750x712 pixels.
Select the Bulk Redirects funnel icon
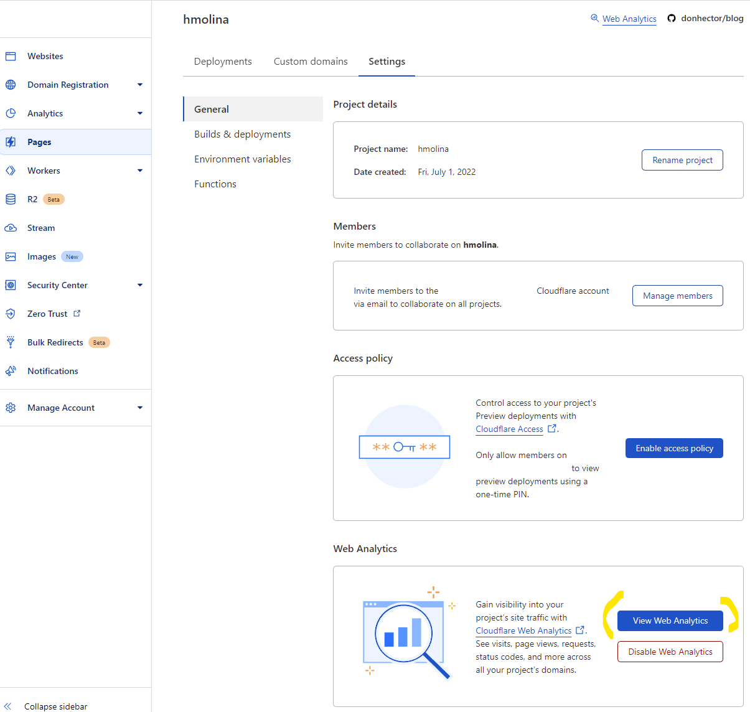pos(11,342)
